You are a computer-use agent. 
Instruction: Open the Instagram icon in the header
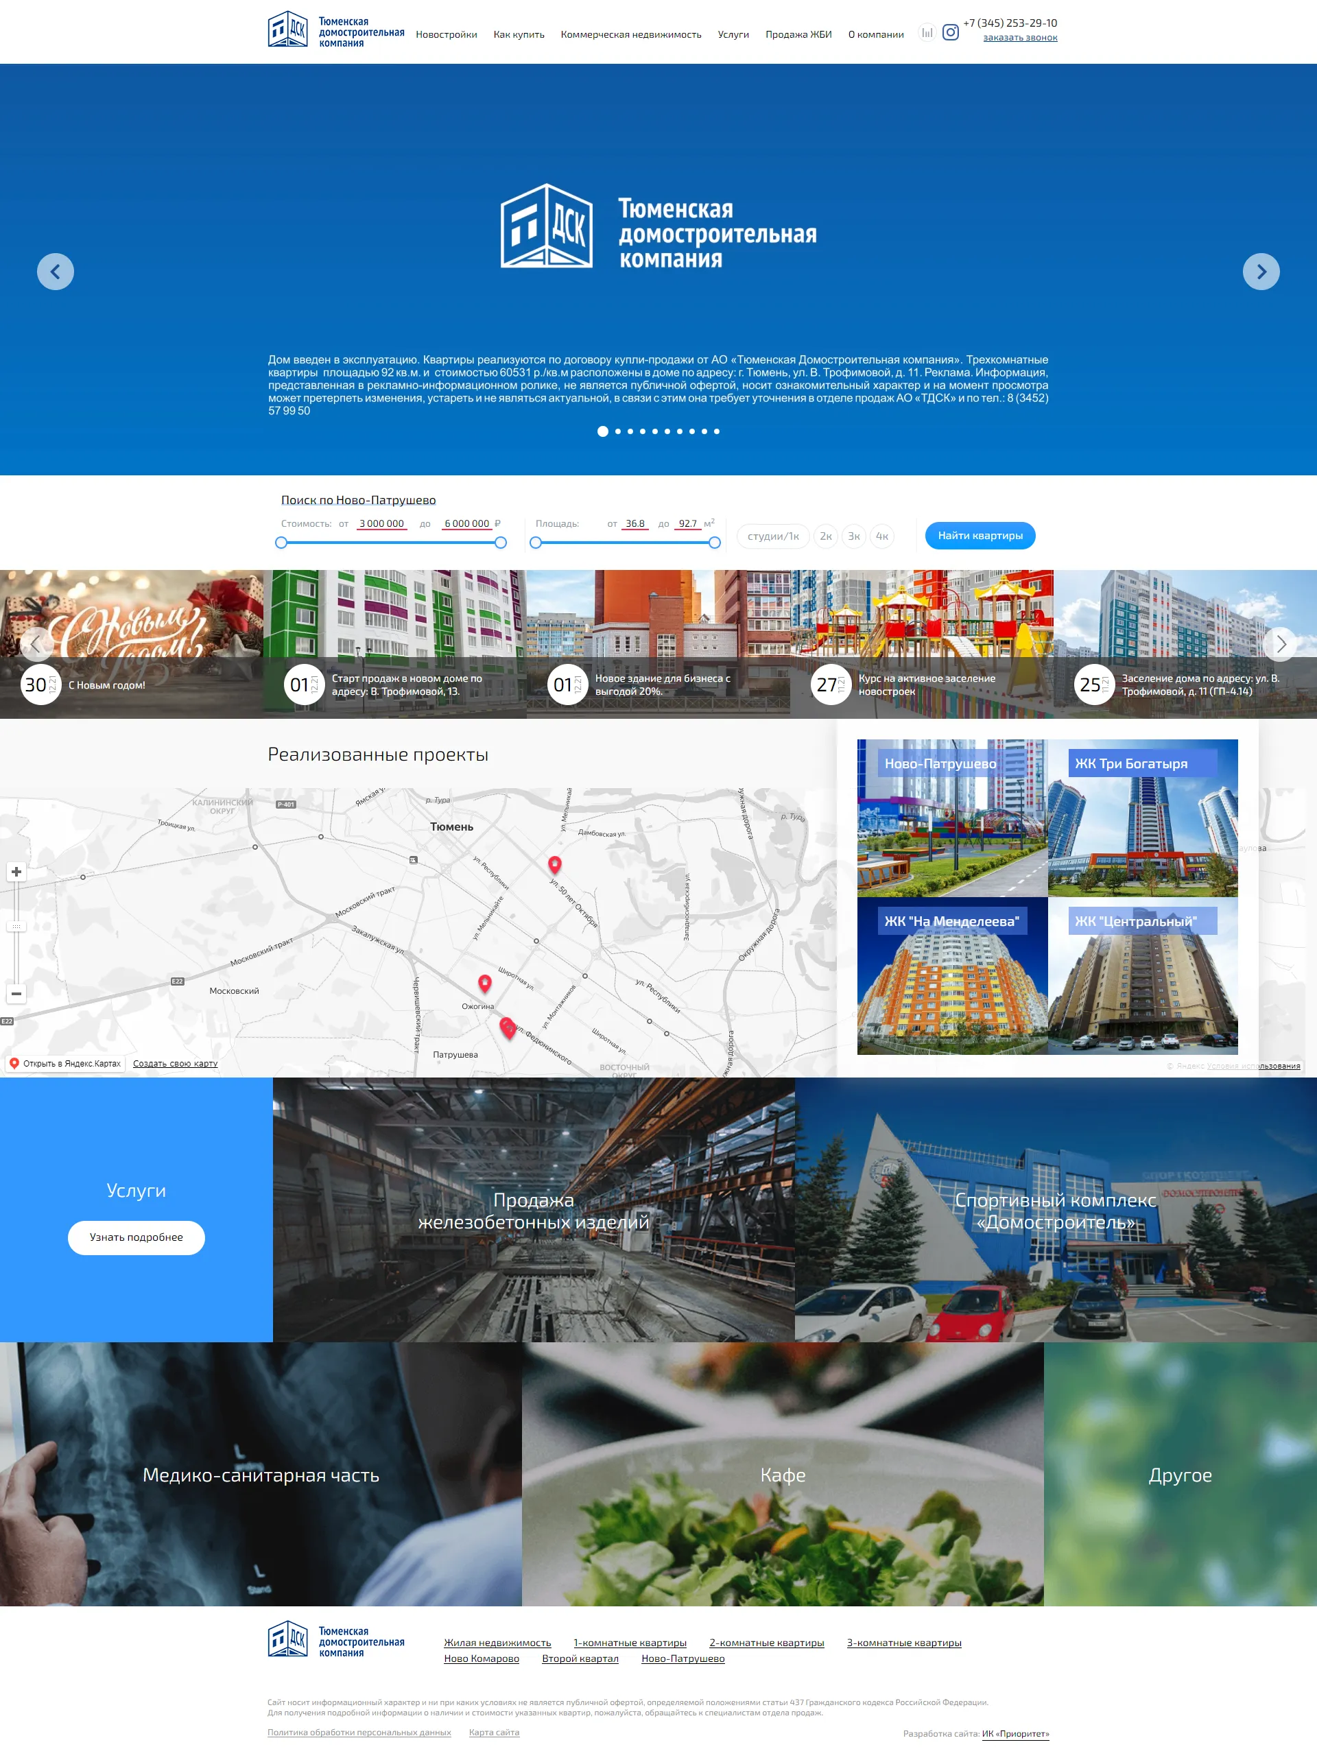[x=950, y=32]
